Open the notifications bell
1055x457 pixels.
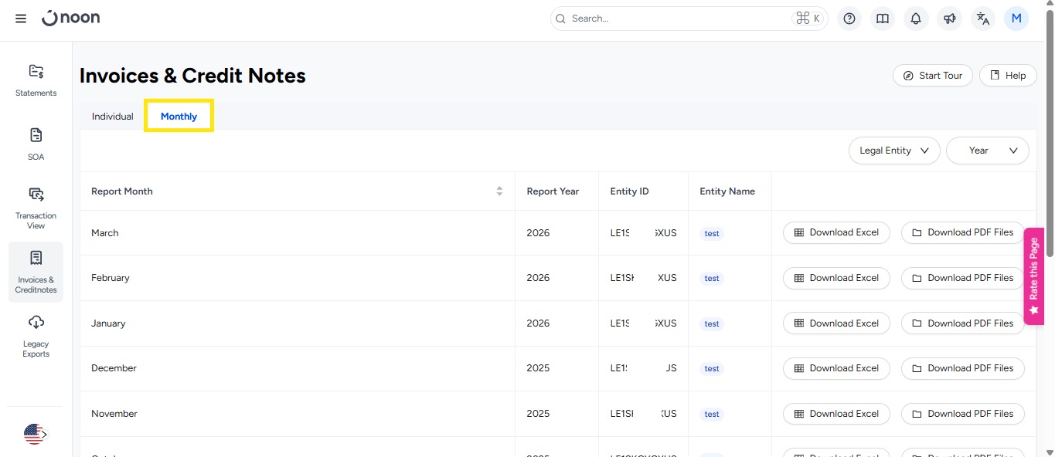(916, 19)
